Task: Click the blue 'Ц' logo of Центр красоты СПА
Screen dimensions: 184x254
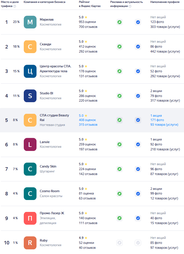Action: click(x=30, y=71)
